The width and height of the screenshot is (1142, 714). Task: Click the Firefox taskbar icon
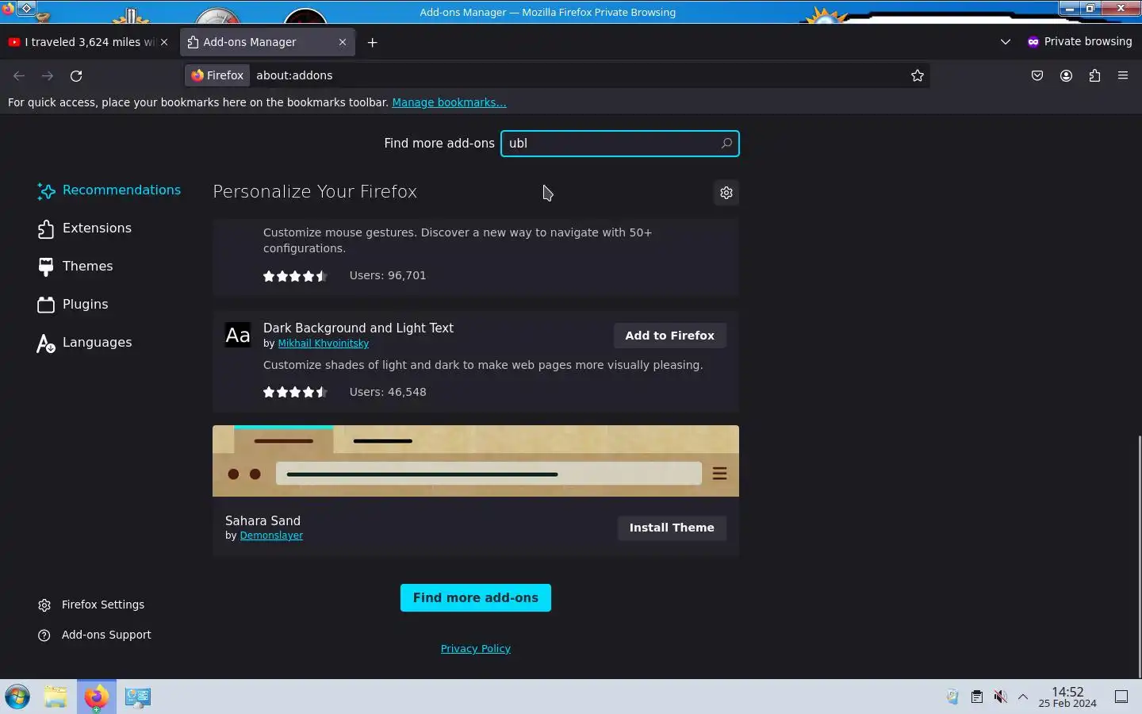[x=97, y=697]
